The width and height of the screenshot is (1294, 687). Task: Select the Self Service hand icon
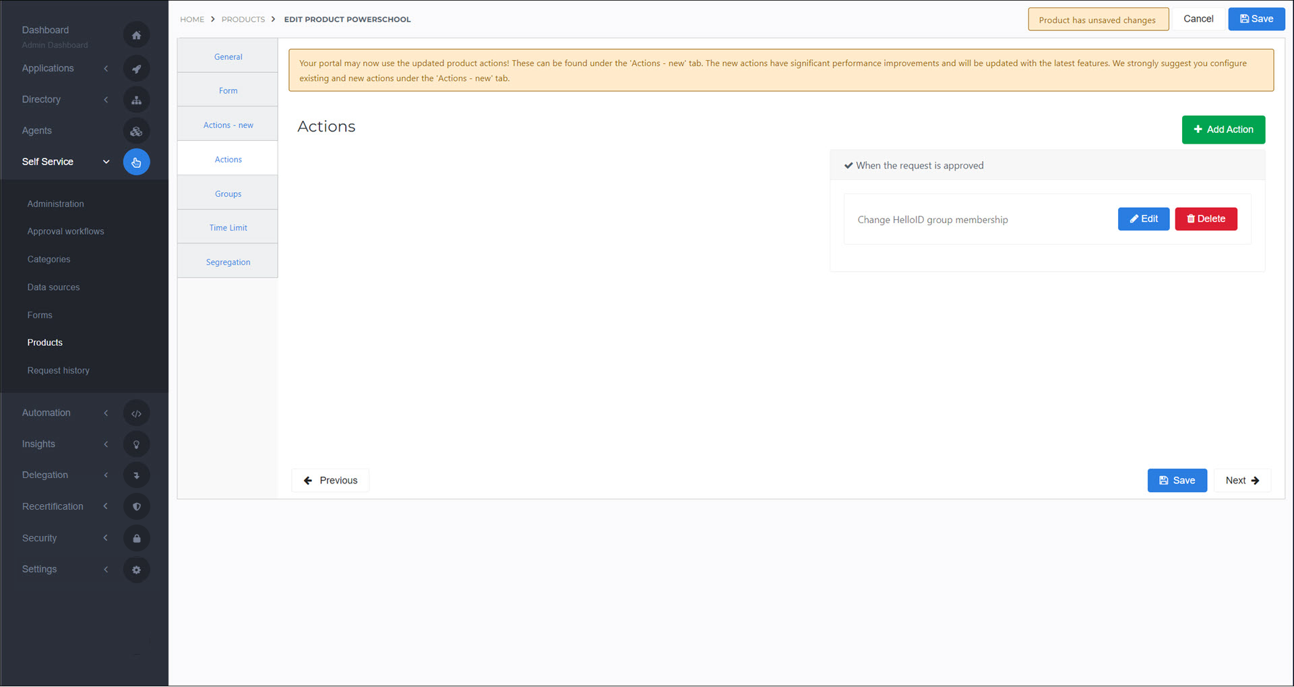click(x=137, y=162)
